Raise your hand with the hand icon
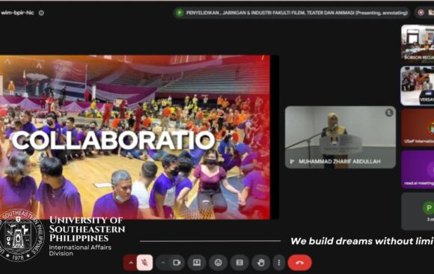 (261, 262)
